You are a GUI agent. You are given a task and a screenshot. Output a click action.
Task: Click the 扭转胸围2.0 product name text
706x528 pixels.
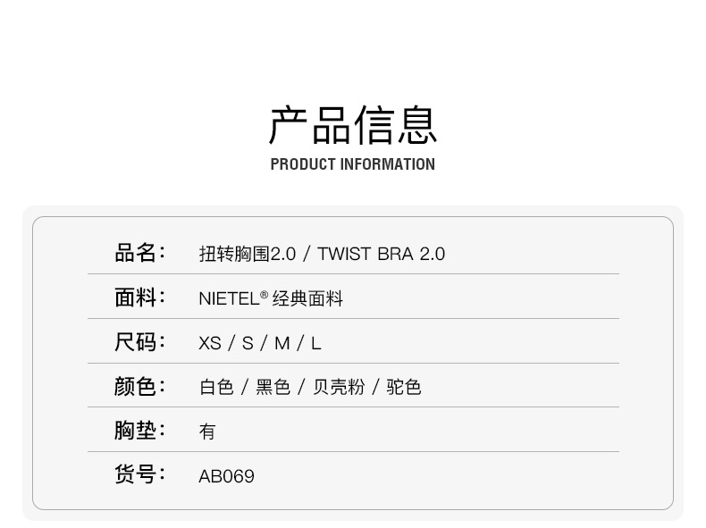coord(247,254)
